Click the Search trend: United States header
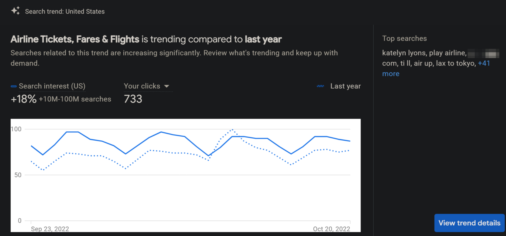The image size is (506, 236). [65, 12]
